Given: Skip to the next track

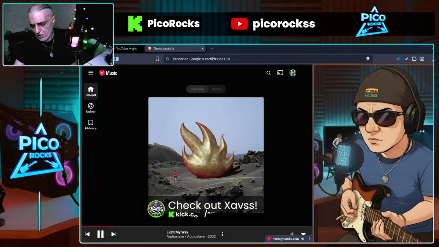Looking at the screenshot, I should [x=114, y=234].
